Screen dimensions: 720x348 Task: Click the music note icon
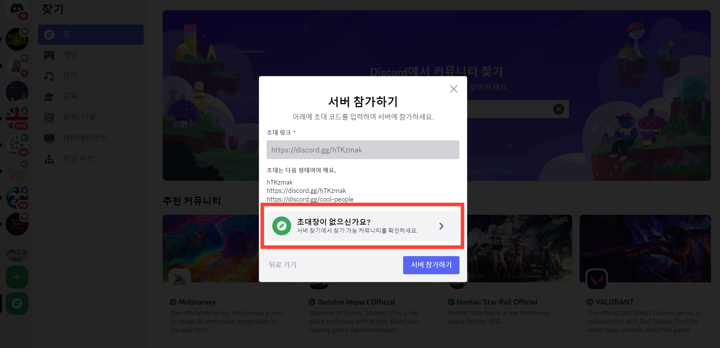click(49, 76)
